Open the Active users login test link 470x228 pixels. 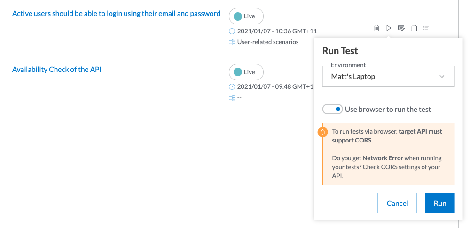[116, 14]
